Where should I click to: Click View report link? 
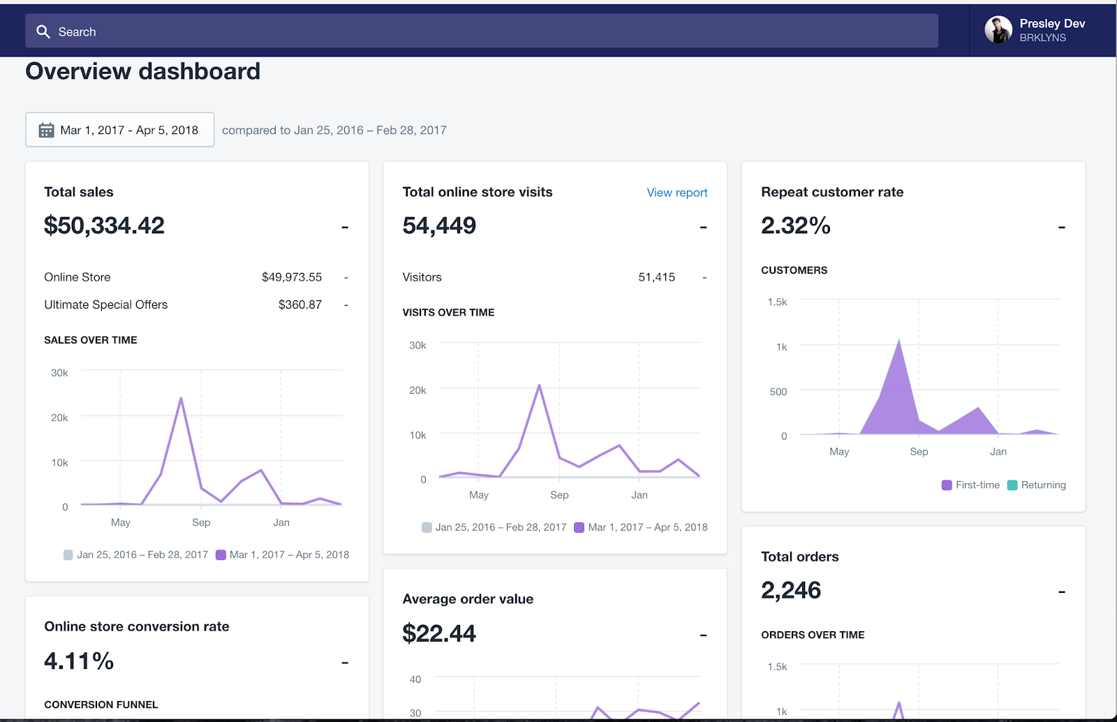(676, 193)
